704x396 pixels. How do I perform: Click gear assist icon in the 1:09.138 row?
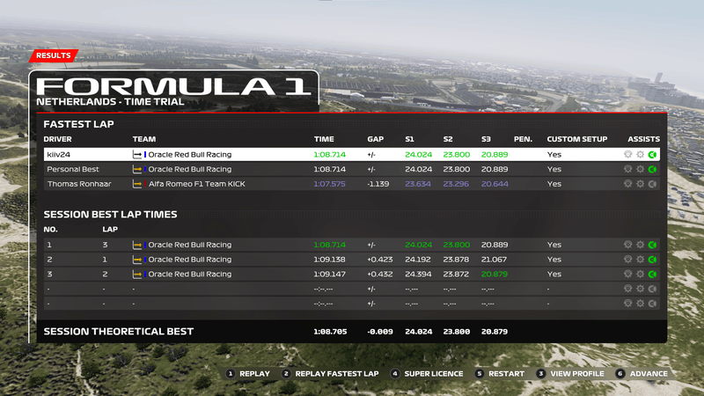641,260
